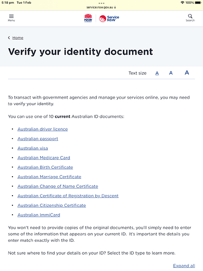Click the Service NSW logo

click(x=109, y=18)
